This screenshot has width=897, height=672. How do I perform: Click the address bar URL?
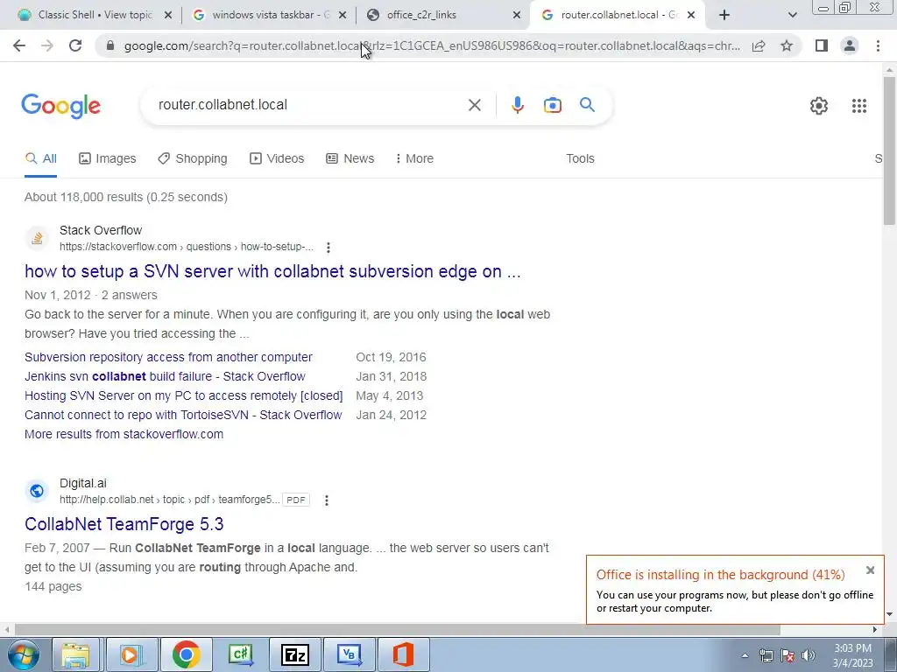[432, 45]
